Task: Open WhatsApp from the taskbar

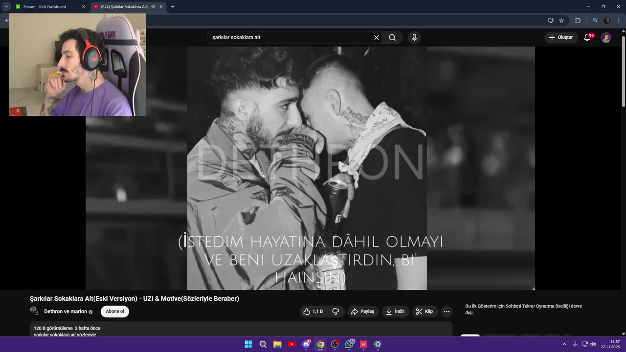Action: pyautogui.click(x=349, y=344)
